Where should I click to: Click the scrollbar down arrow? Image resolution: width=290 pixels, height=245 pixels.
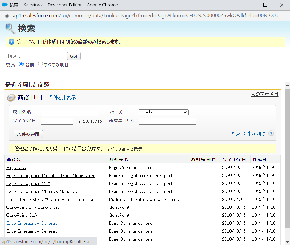click(288, 242)
